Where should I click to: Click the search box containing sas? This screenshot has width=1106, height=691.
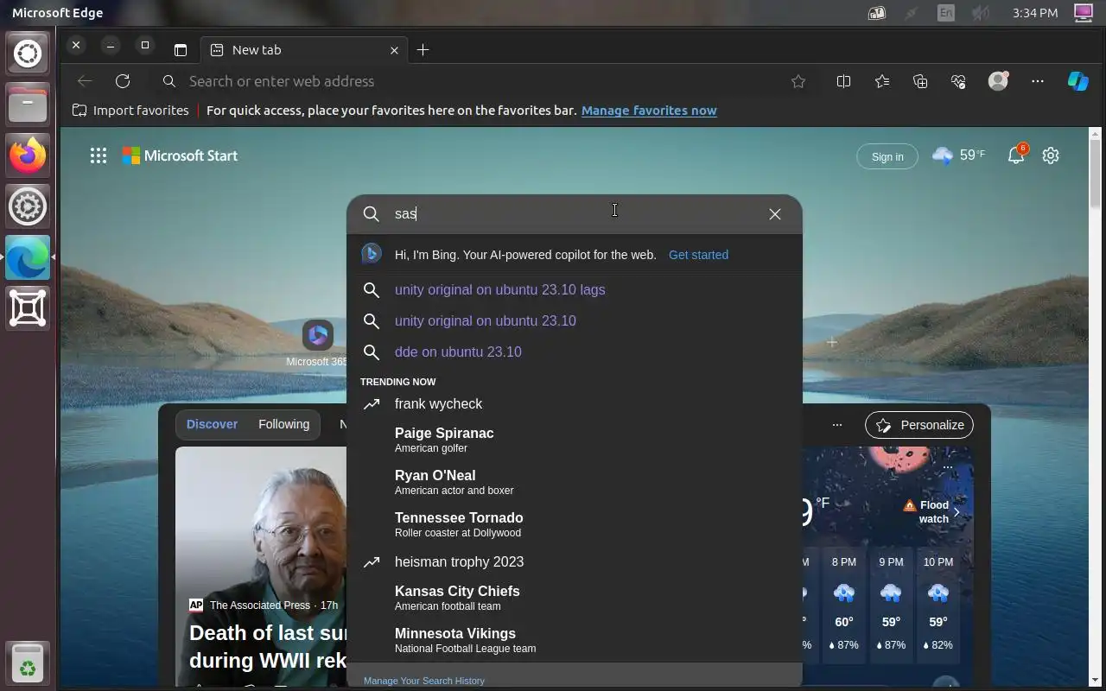click(x=575, y=214)
